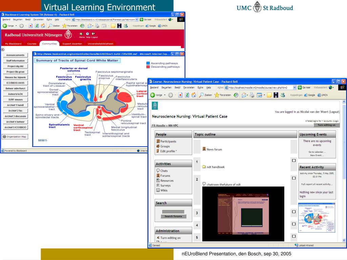Open Full report of recent activity link
The width and height of the screenshot is (347, 260).
[x=317, y=184]
